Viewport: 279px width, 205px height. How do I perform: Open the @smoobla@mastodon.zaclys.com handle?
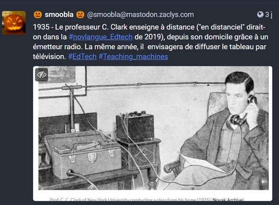(140, 14)
